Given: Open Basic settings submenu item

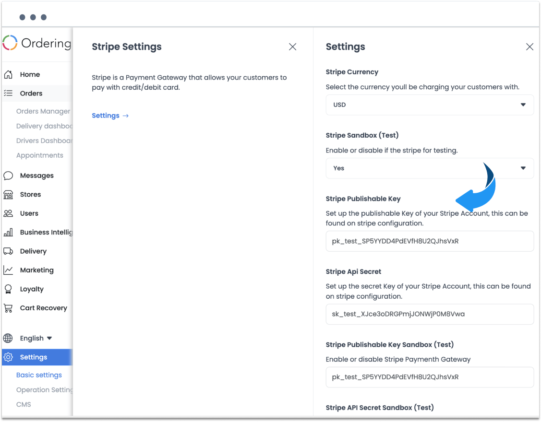Looking at the screenshot, I should 39,375.
